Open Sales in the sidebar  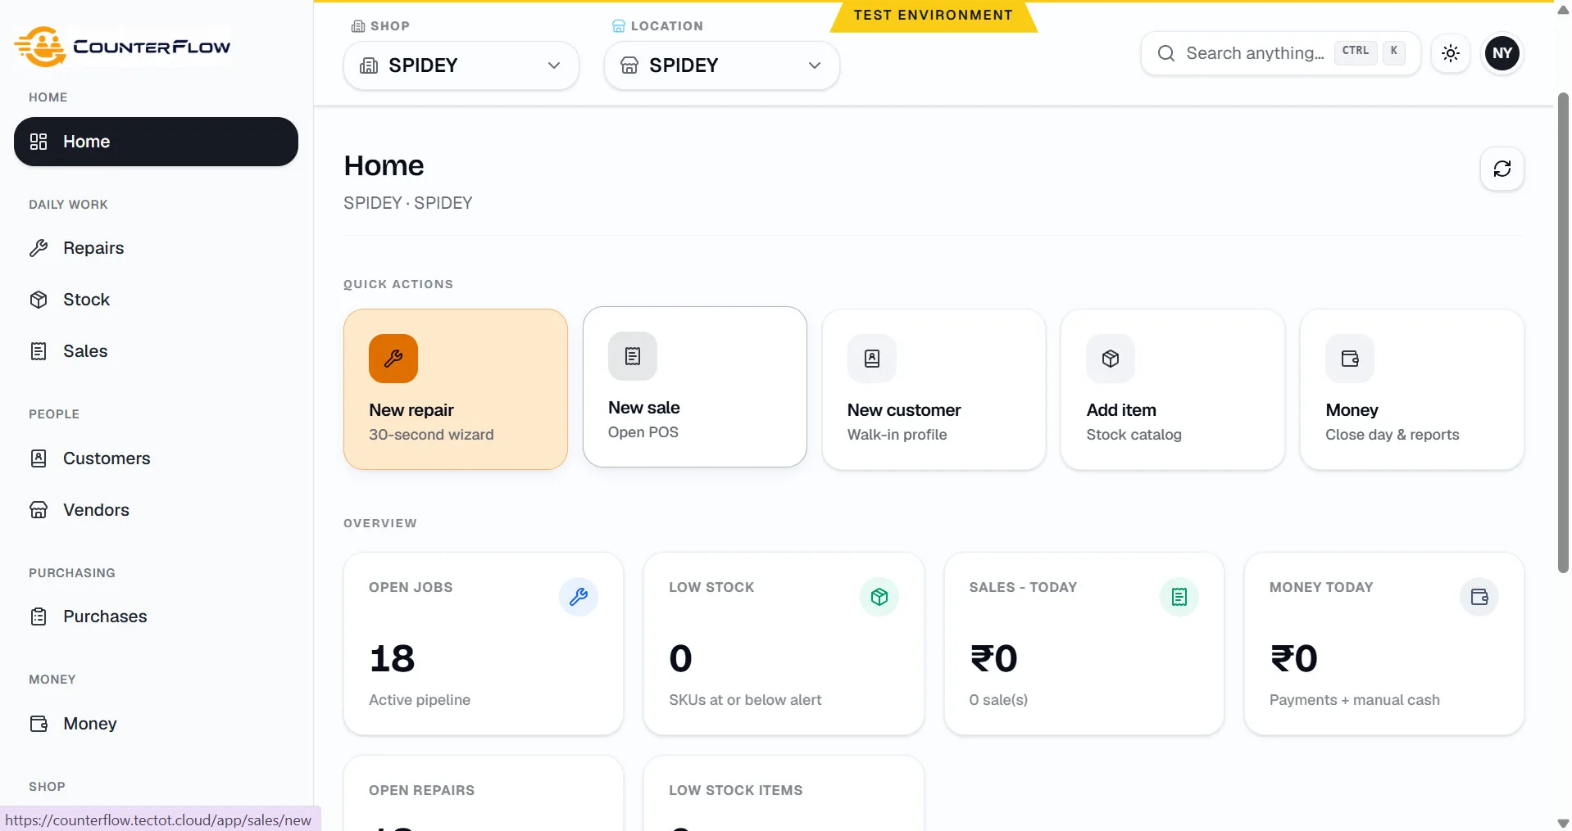(156, 351)
